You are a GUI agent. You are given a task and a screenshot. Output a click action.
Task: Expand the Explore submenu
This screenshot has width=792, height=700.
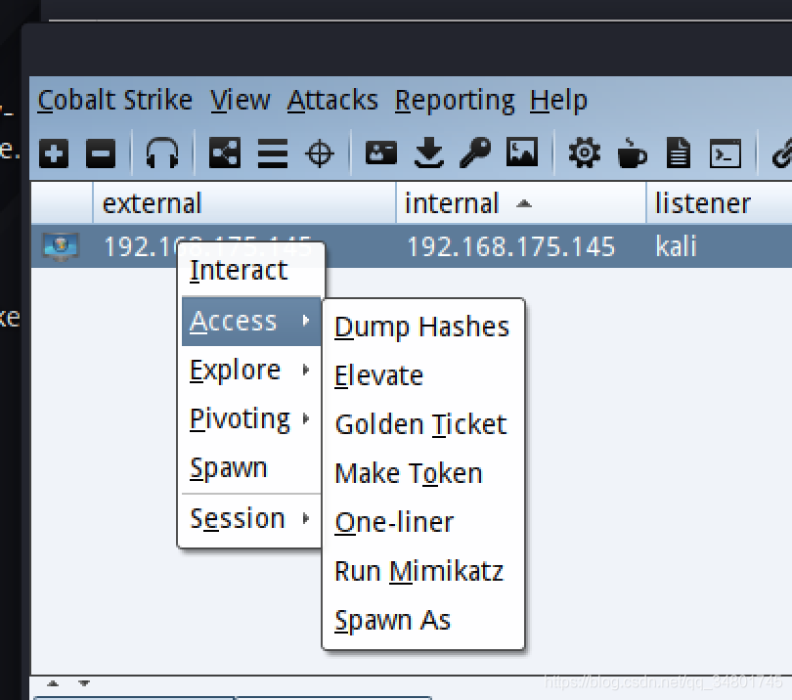251,371
